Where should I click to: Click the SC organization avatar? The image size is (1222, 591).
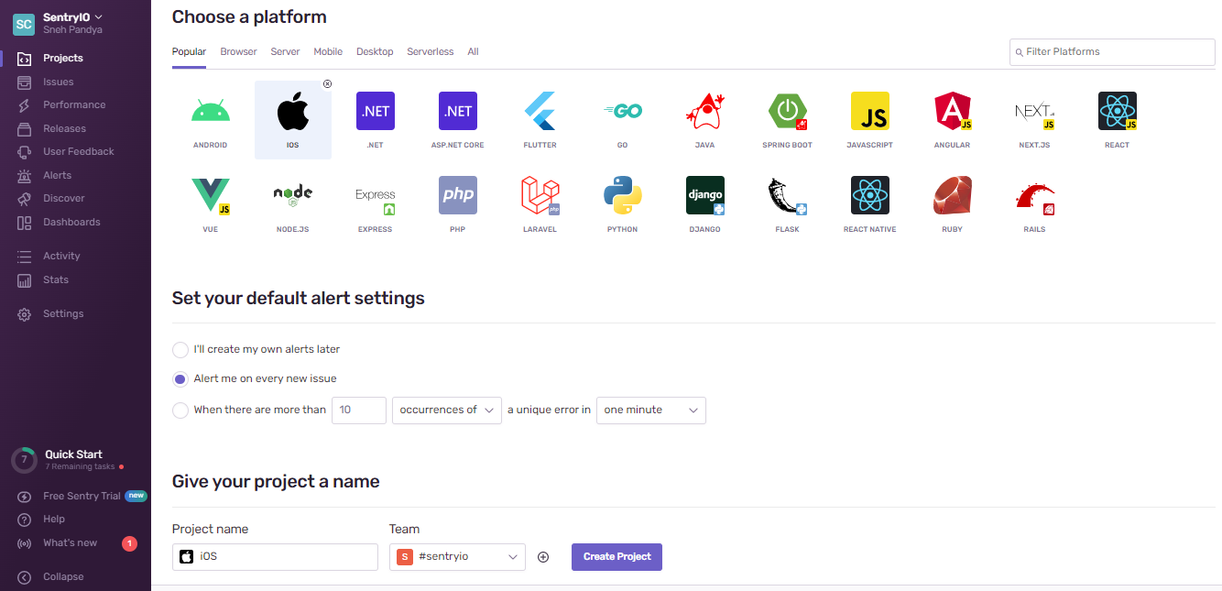(24, 24)
